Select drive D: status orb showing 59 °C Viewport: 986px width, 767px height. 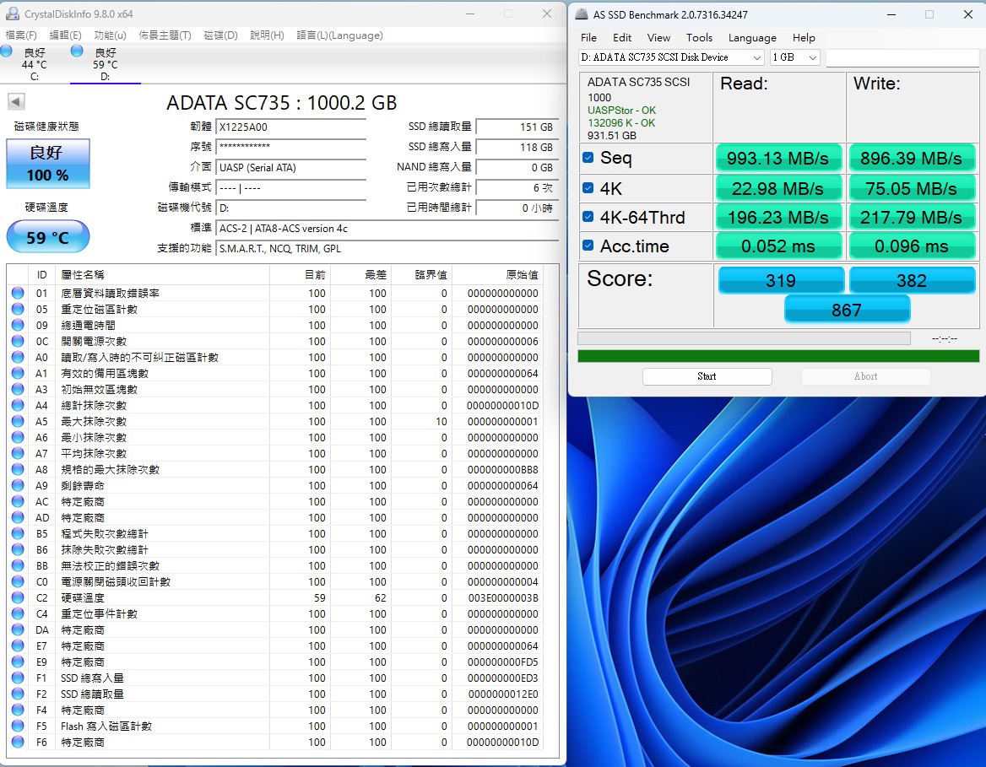(77, 51)
